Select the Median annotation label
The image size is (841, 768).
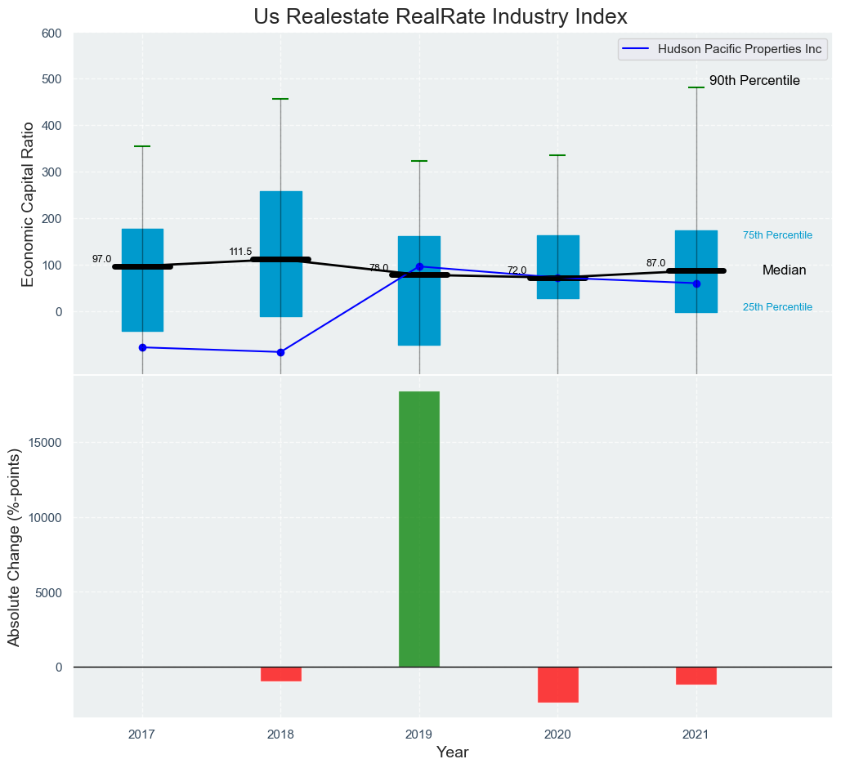pos(784,270)
